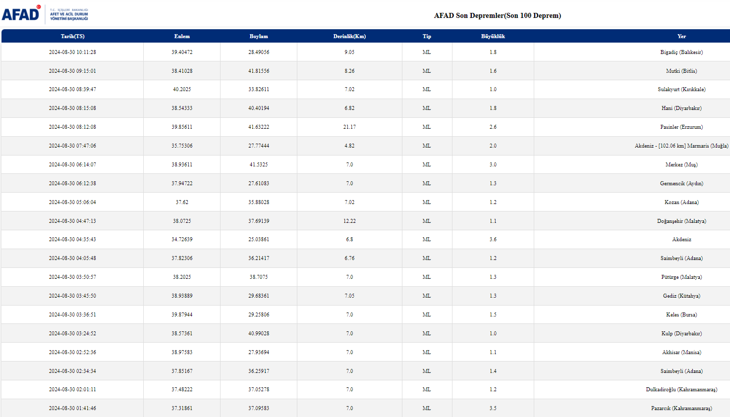Click depth value 21.17
The height and width of the screenshot is (417, 730).
tap(349, 127)
